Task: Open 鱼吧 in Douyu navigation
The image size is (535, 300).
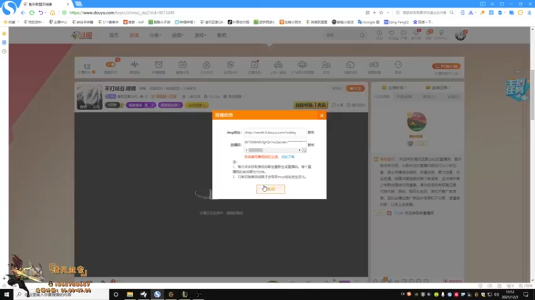Action: pyautogui.click(x=222, y=35)
